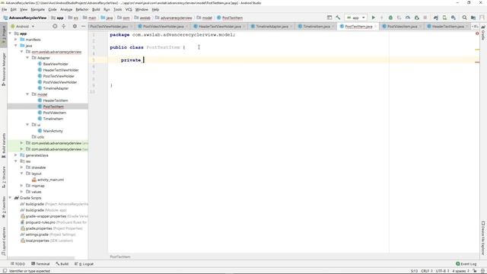Click the Debug app bug icon
Image resolution: width=487 pixels, height=274 pixels.
click(390, 18)
